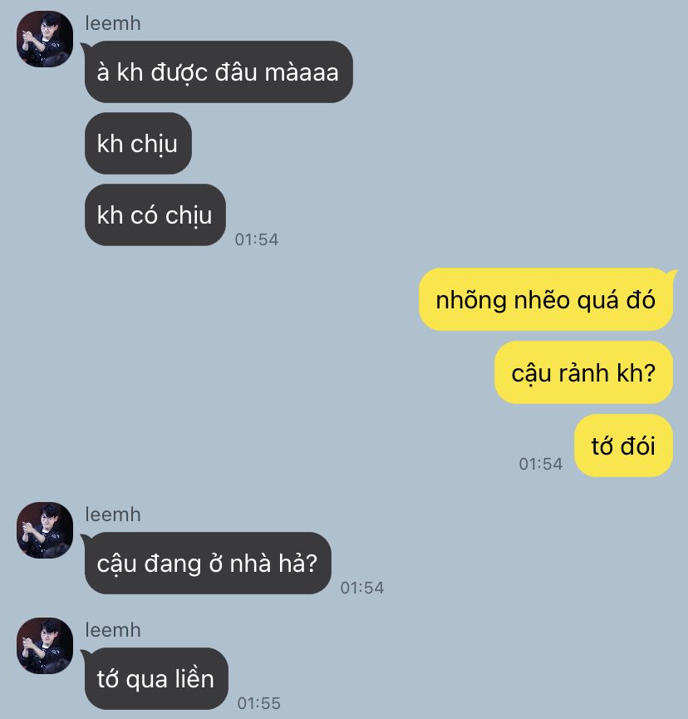
Task: Tap the "tớ qua liền" message bubble
Action: (x=156, y=678)
